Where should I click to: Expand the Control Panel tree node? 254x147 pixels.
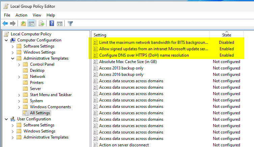(x=19, y=64)
